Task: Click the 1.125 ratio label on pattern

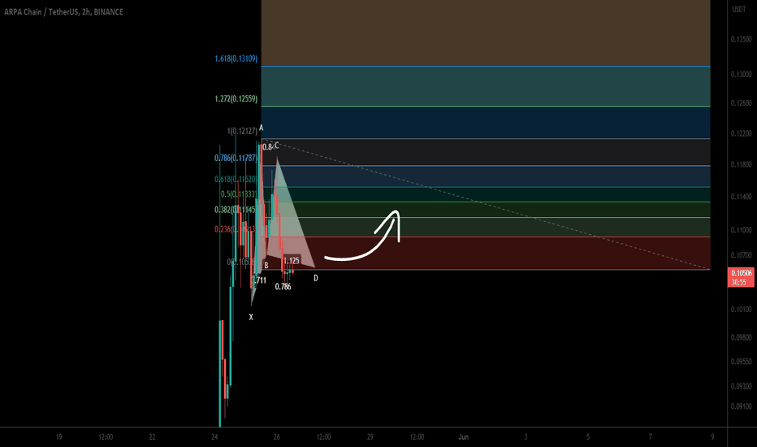Action: [292, 260]
